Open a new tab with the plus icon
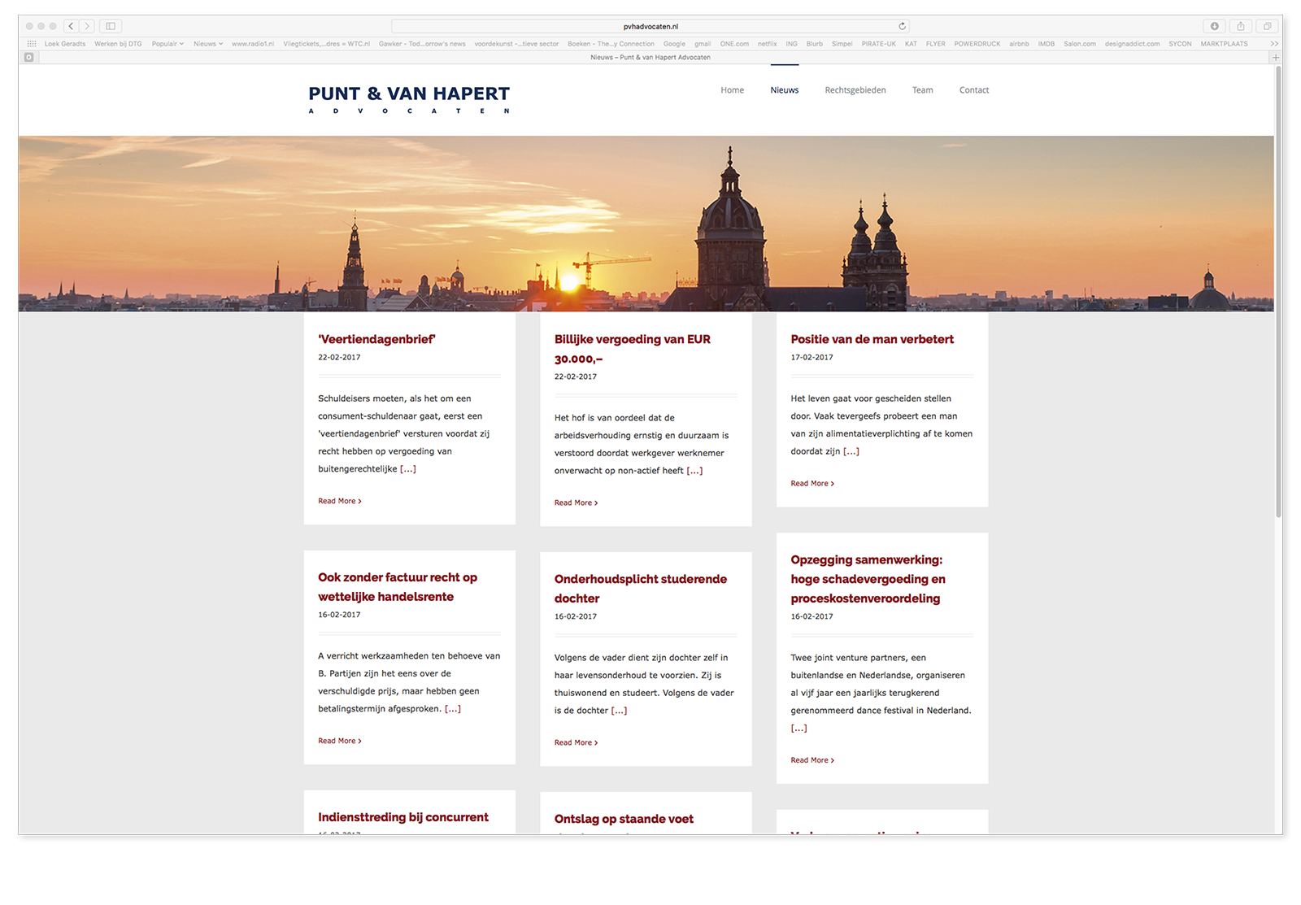Screen dimensions: 1301x905 click(1275, 58)
